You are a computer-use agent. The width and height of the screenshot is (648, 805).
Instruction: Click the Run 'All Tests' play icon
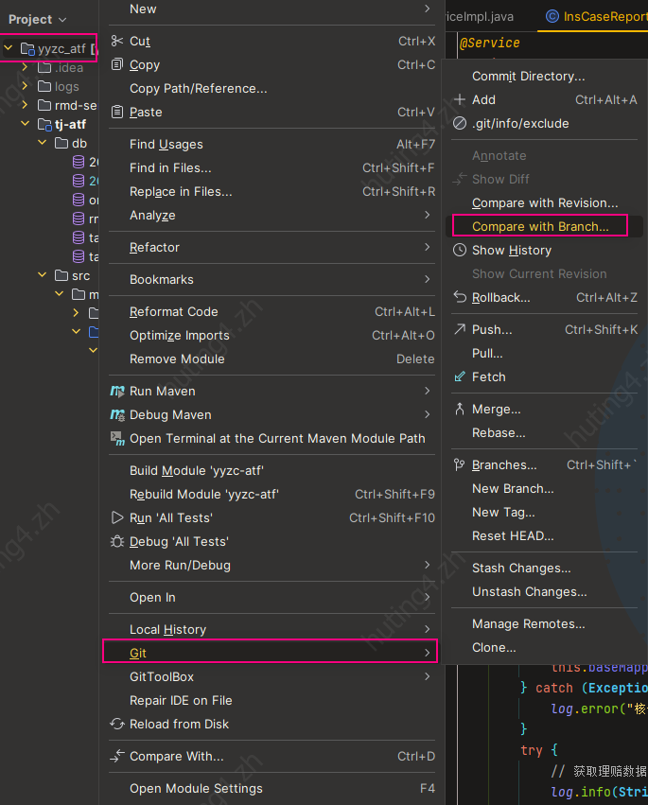(117, 517)
